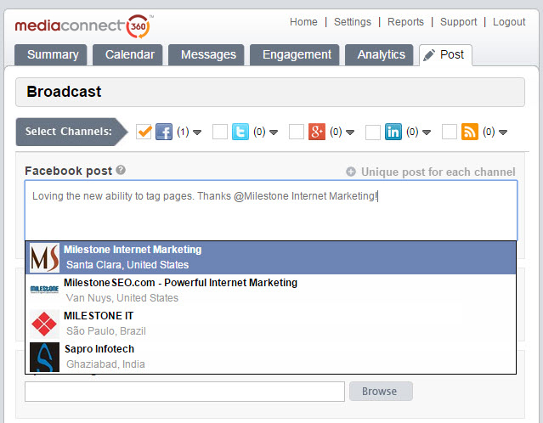Click the MILESTONE IT red diamond logo
The height and width of the screenshot is (423, 543).
pos(44,324)
